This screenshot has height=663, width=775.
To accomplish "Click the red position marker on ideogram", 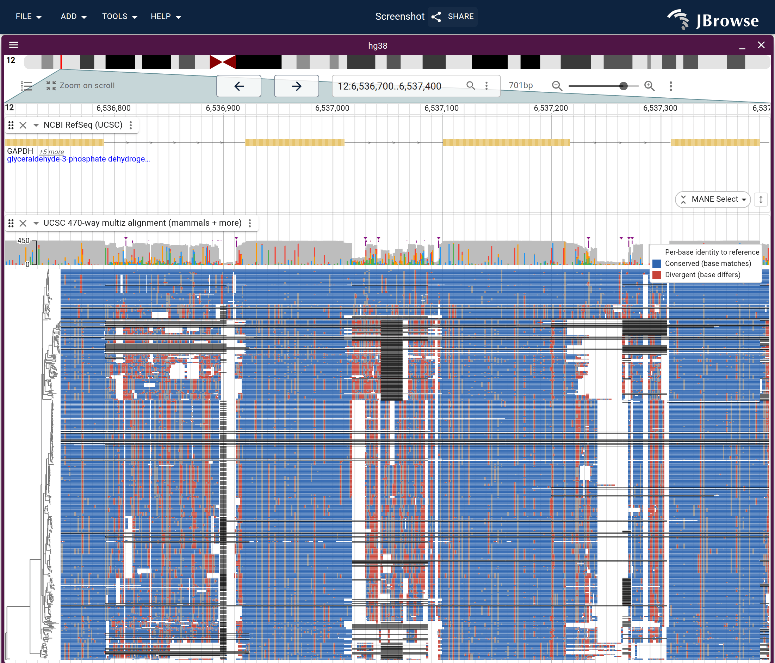I will (61, 62).
